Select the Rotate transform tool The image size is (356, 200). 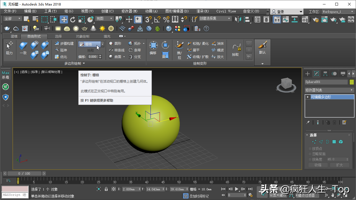(73, 19)
